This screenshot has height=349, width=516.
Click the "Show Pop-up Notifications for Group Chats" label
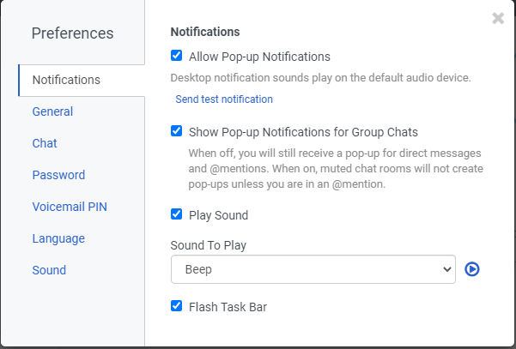point(303,132)
